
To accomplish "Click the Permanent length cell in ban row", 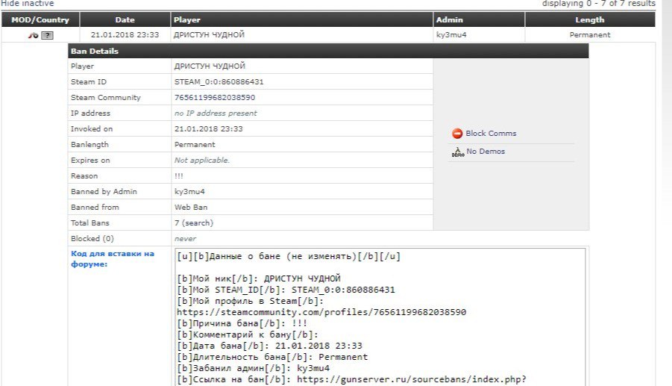I will (589, 35).
